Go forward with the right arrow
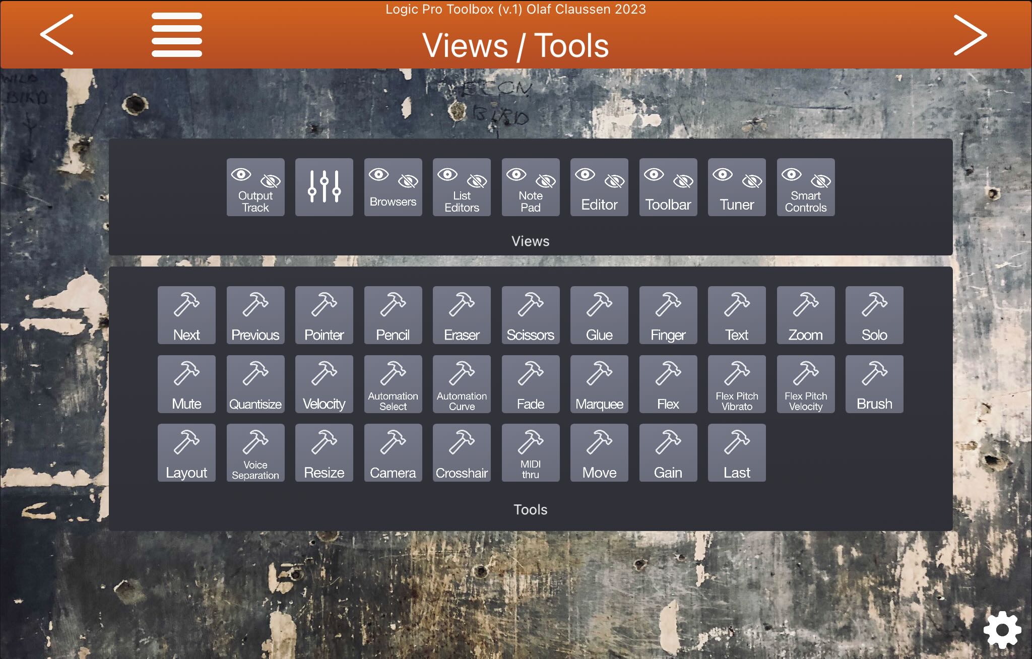 970,34
